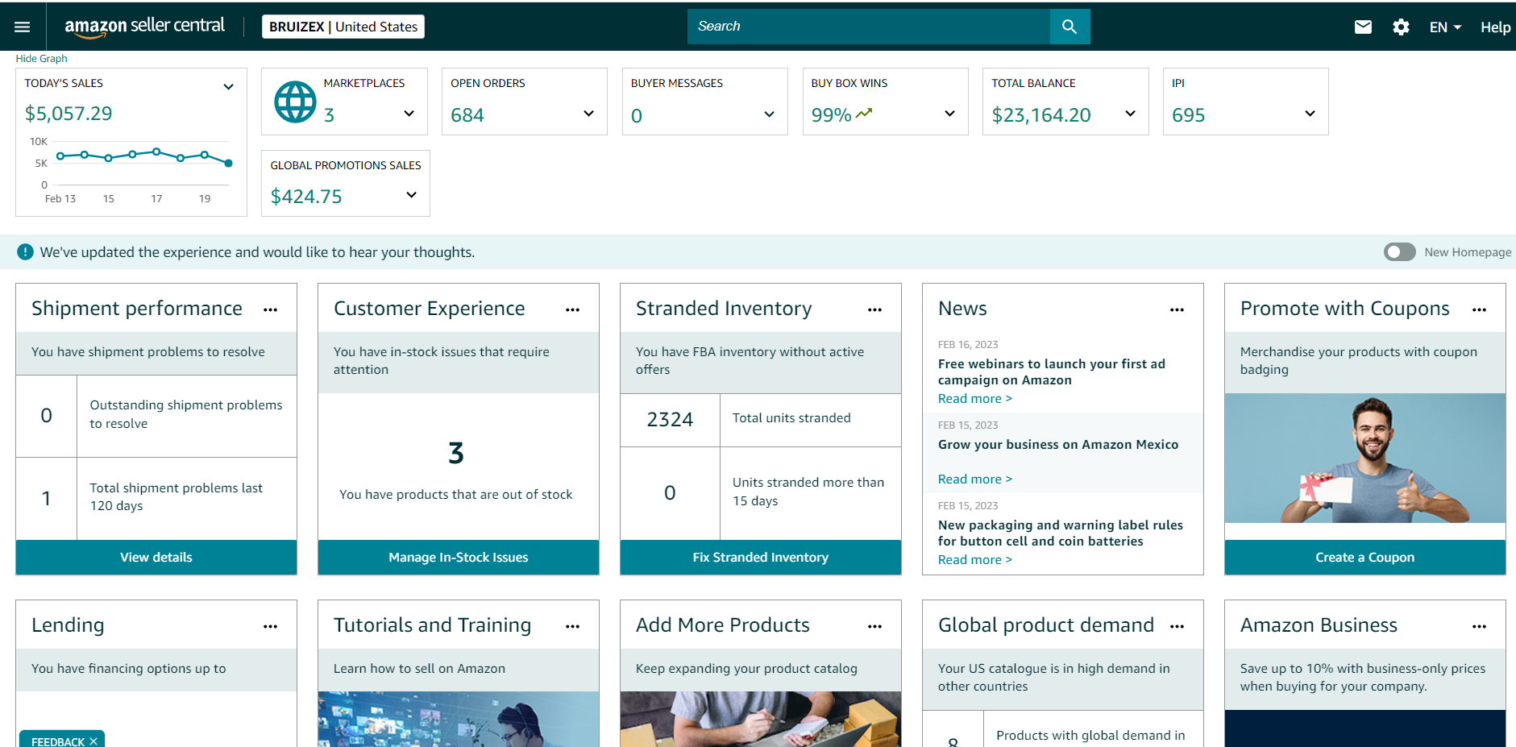
Task: Open Lending card options menu
Action: pos(271,626)
